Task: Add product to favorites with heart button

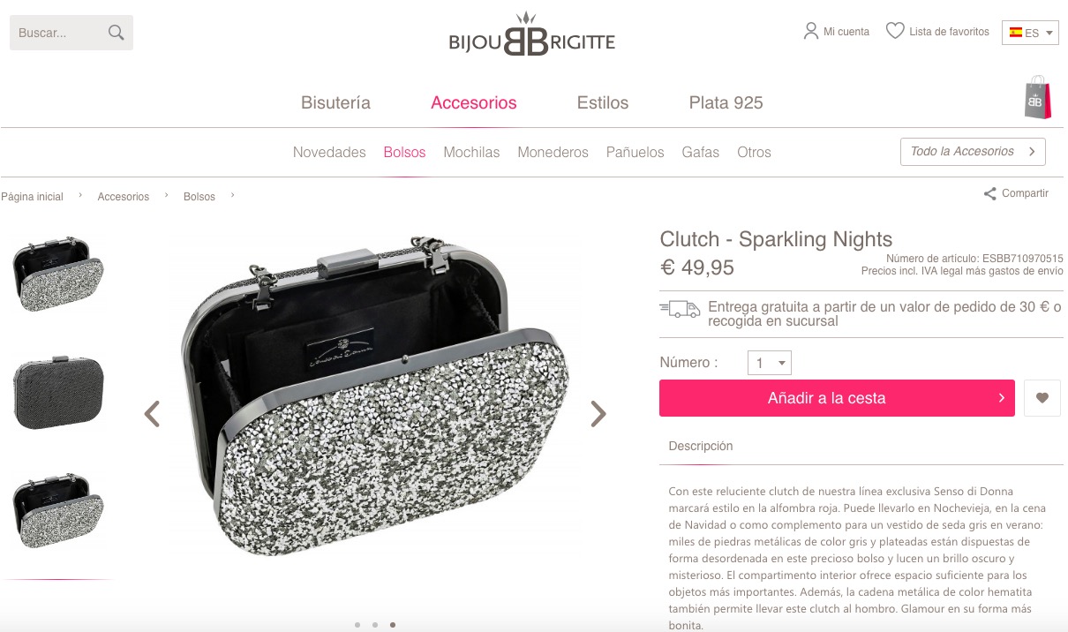Action: (1042, 398)
